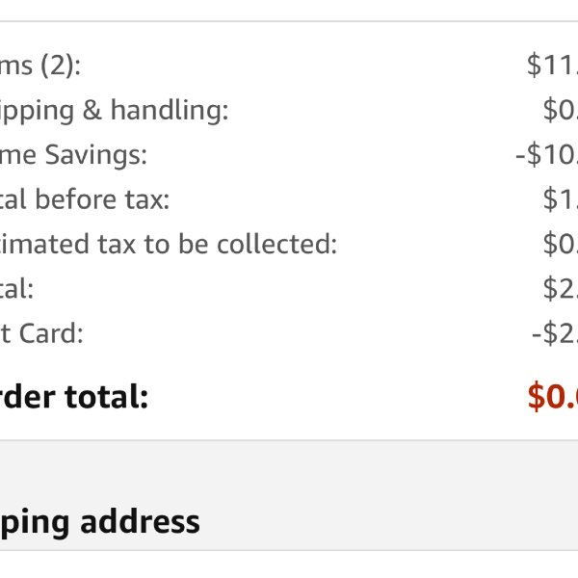Click the estimated tax $0 amount
This screenshot has width=578, height=578.
pyautogui.click(x=561, y=244)
